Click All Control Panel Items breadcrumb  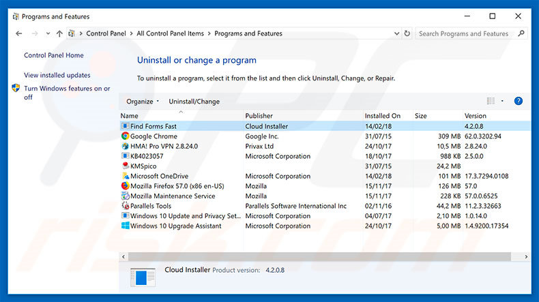(x=170, y=33)
